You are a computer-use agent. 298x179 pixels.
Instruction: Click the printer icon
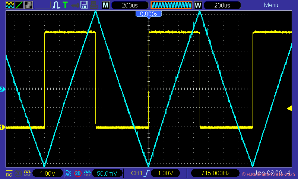[94, 5]
